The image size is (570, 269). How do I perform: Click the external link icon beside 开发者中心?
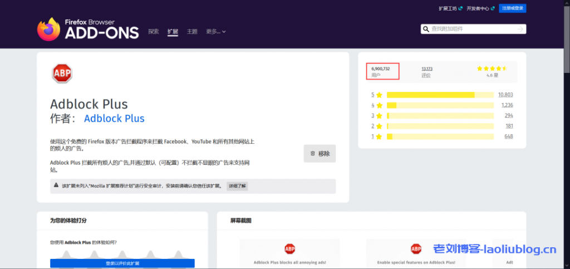coord(493,8)
